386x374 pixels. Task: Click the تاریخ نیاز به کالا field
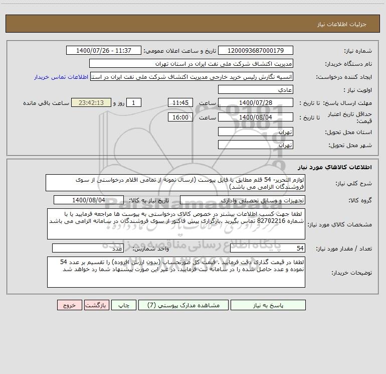point(89,200)
